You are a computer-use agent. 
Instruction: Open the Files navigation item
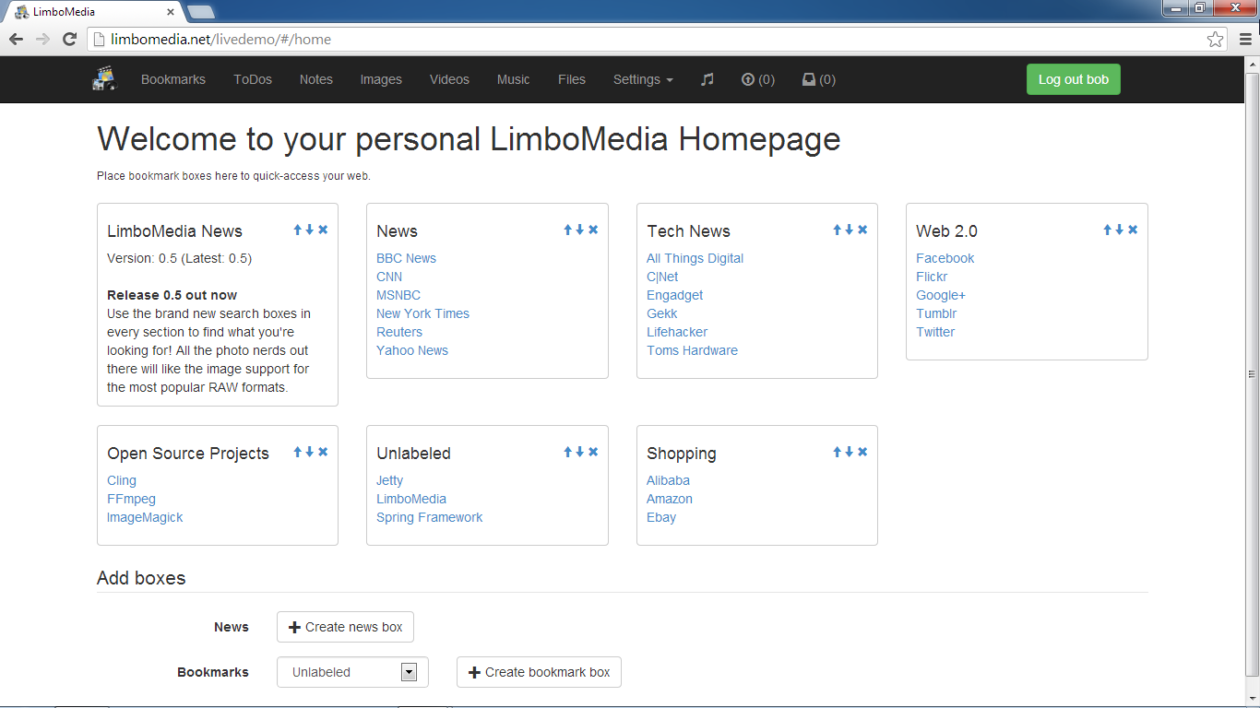(x=572, y=79)
